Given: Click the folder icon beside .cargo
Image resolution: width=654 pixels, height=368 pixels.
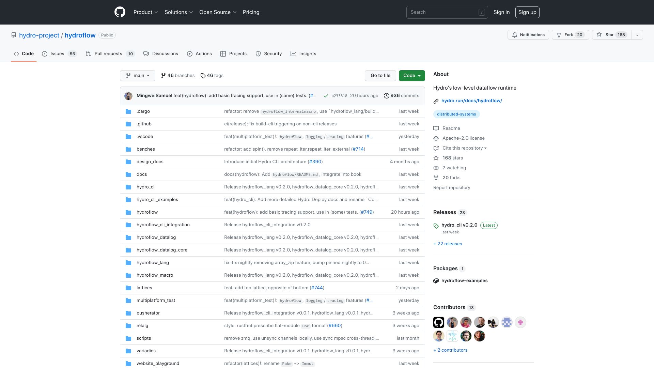Looking at the screenshot, I should (x=128, y=111).
